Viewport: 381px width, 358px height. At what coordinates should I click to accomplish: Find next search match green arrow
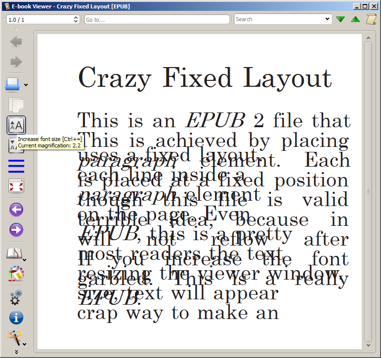(x=340, y=19)
